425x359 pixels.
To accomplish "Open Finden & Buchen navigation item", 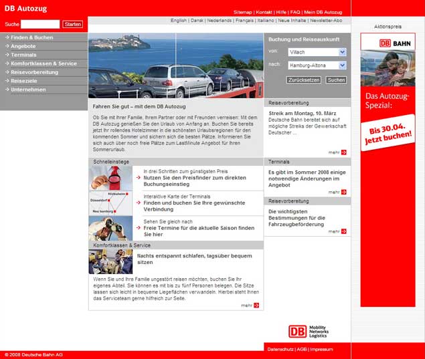I will pos(31,37).
